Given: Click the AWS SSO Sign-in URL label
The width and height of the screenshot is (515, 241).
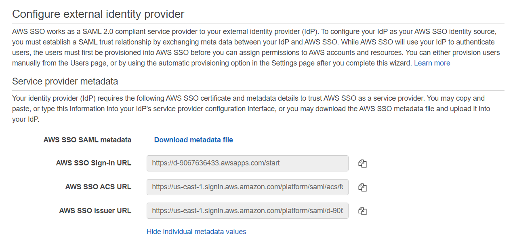Looking at the screenshot, I should (93, 163).
